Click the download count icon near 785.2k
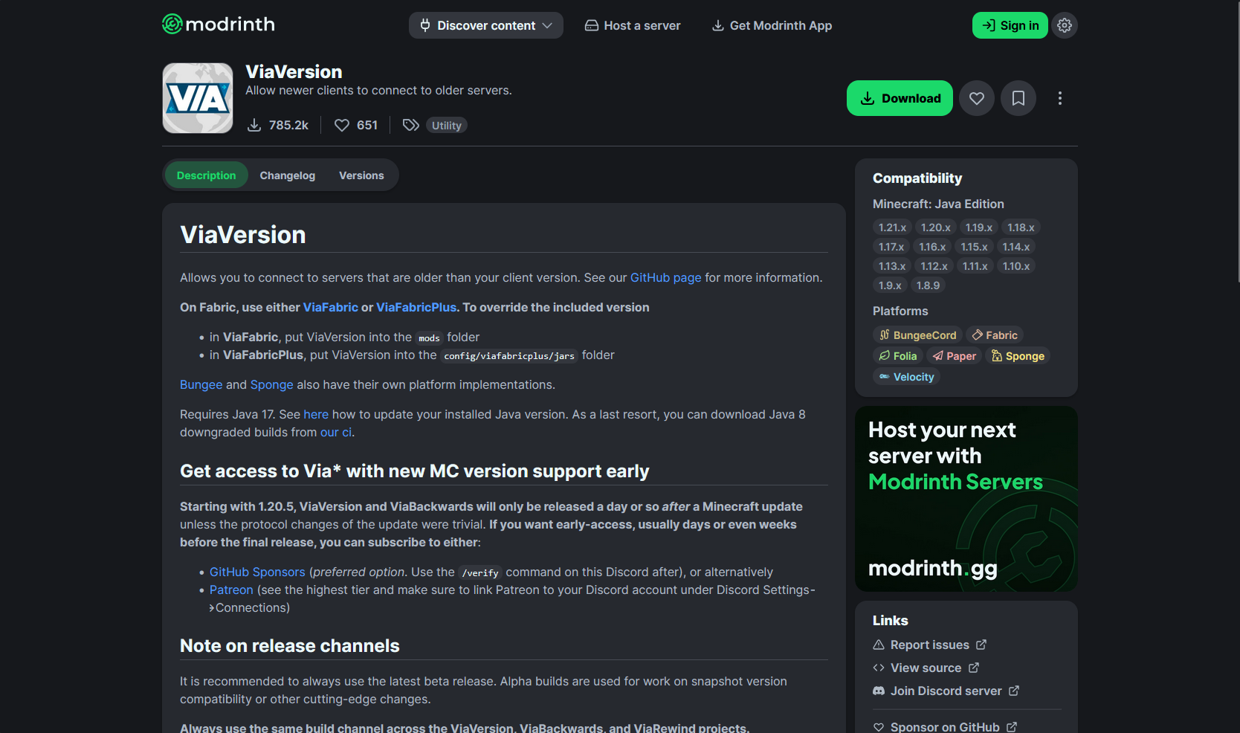The height and width of the screenshot is (733, 1240). [x=254, y=125]
